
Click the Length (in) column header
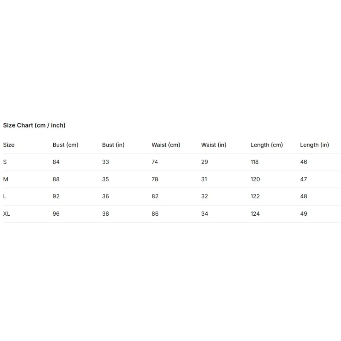[x=315, y=145]
